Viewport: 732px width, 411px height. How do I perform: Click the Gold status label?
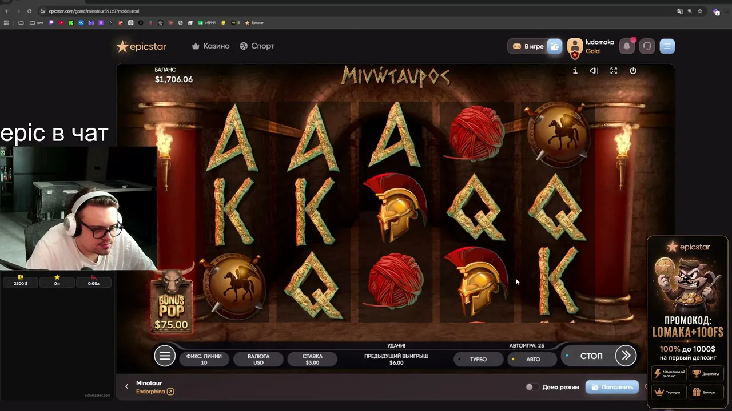[x=592, y=51]
